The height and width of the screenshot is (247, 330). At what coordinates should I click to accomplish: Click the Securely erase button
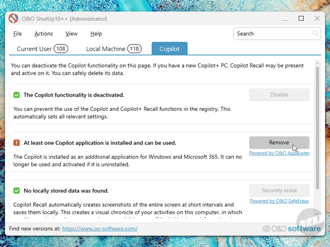279,190
